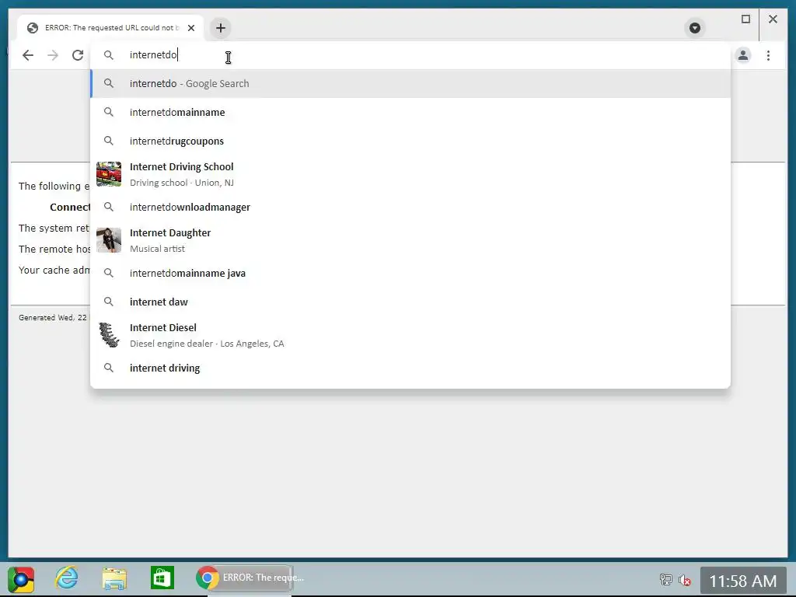Open a new tab with the plus button
Screen dimensions: 796x597
[220, 28]
